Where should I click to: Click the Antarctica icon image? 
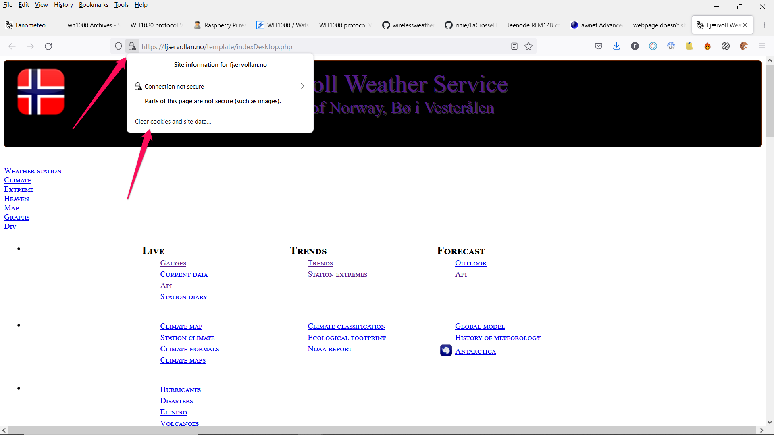click(x=446, y=350)
